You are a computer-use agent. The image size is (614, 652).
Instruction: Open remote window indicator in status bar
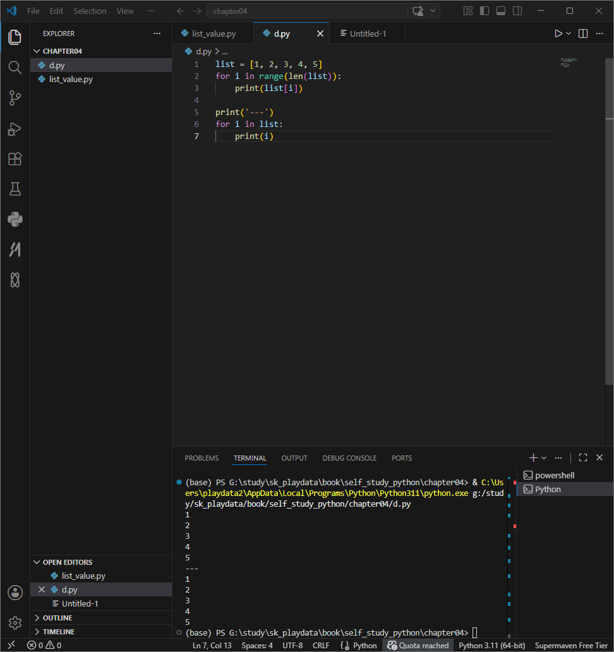(11, 645)
